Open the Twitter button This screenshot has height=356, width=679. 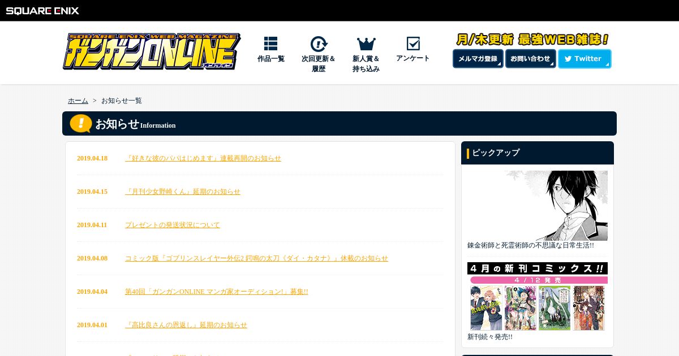click(585, 59)
